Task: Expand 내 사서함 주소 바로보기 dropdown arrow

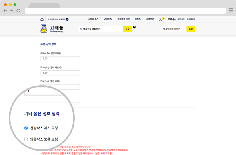Action: click(x=67, y=20)
